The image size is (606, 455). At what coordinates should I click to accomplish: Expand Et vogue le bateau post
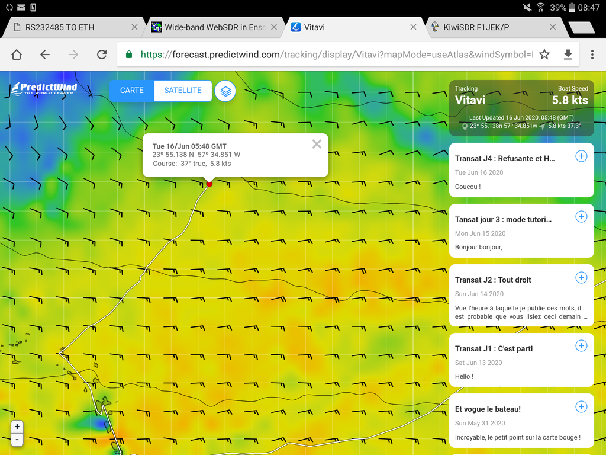point(581,406)
